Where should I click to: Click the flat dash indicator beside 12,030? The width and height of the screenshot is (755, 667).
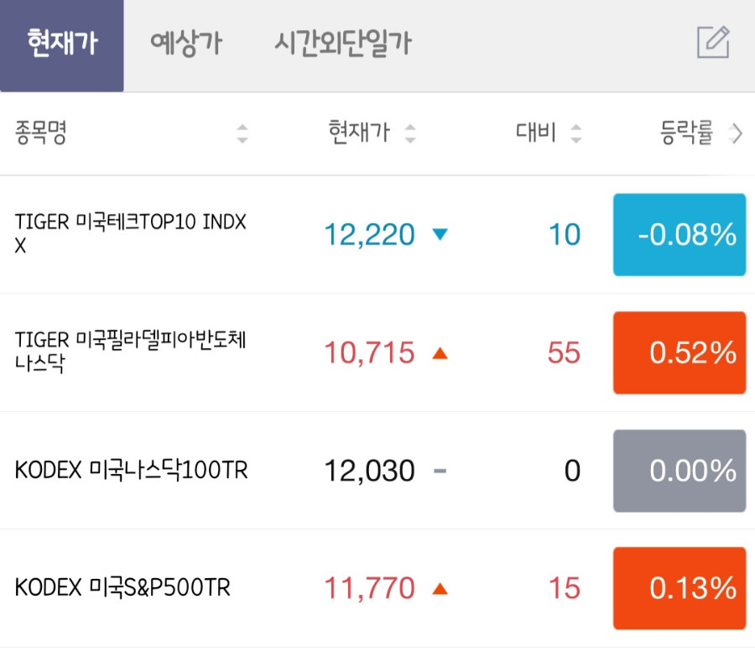point(440,471)
